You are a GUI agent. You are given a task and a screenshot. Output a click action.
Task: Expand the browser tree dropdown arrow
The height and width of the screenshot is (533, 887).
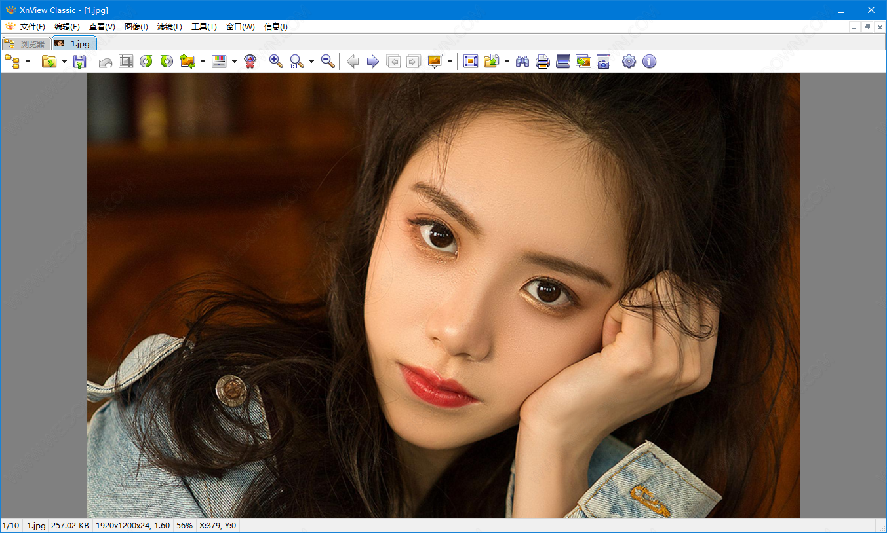(28, 62)
